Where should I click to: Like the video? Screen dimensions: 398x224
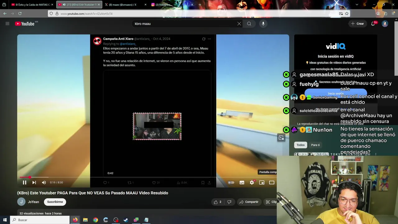218,202
